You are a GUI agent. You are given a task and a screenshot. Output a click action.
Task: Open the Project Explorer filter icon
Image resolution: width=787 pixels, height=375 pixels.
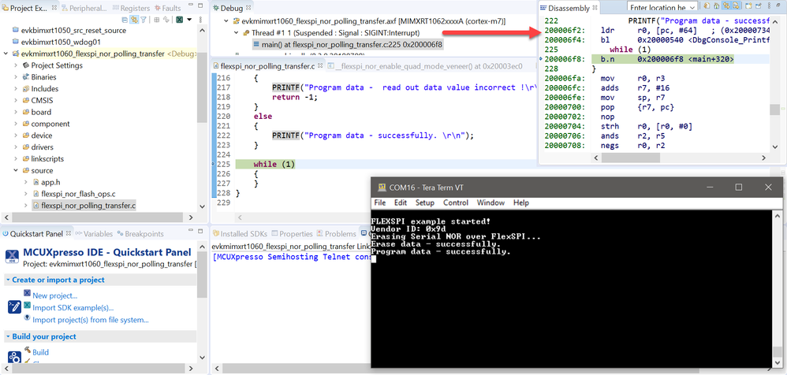click(x=143, y=20)
